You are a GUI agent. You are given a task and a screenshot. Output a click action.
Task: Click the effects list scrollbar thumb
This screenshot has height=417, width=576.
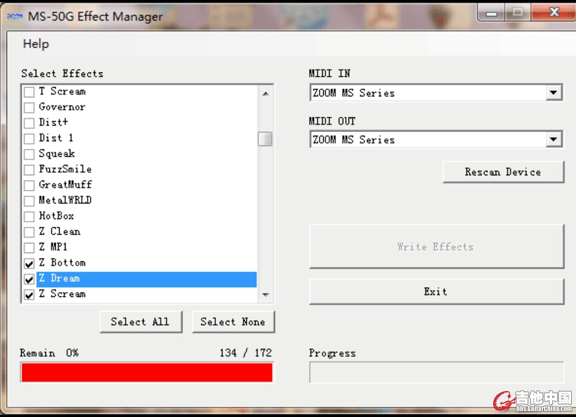point(265,139)
